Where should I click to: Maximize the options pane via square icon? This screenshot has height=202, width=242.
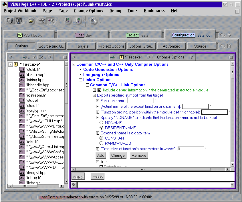coord(231,57)
